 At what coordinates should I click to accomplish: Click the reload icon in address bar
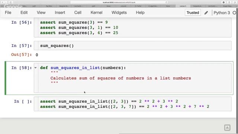point(166,2)
